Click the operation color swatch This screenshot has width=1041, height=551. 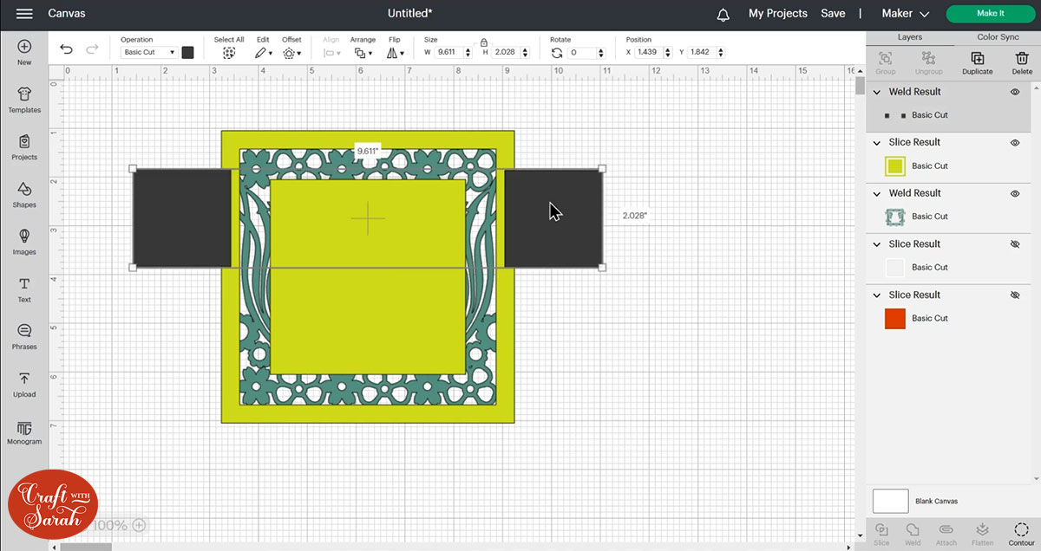tap(187, 53)
